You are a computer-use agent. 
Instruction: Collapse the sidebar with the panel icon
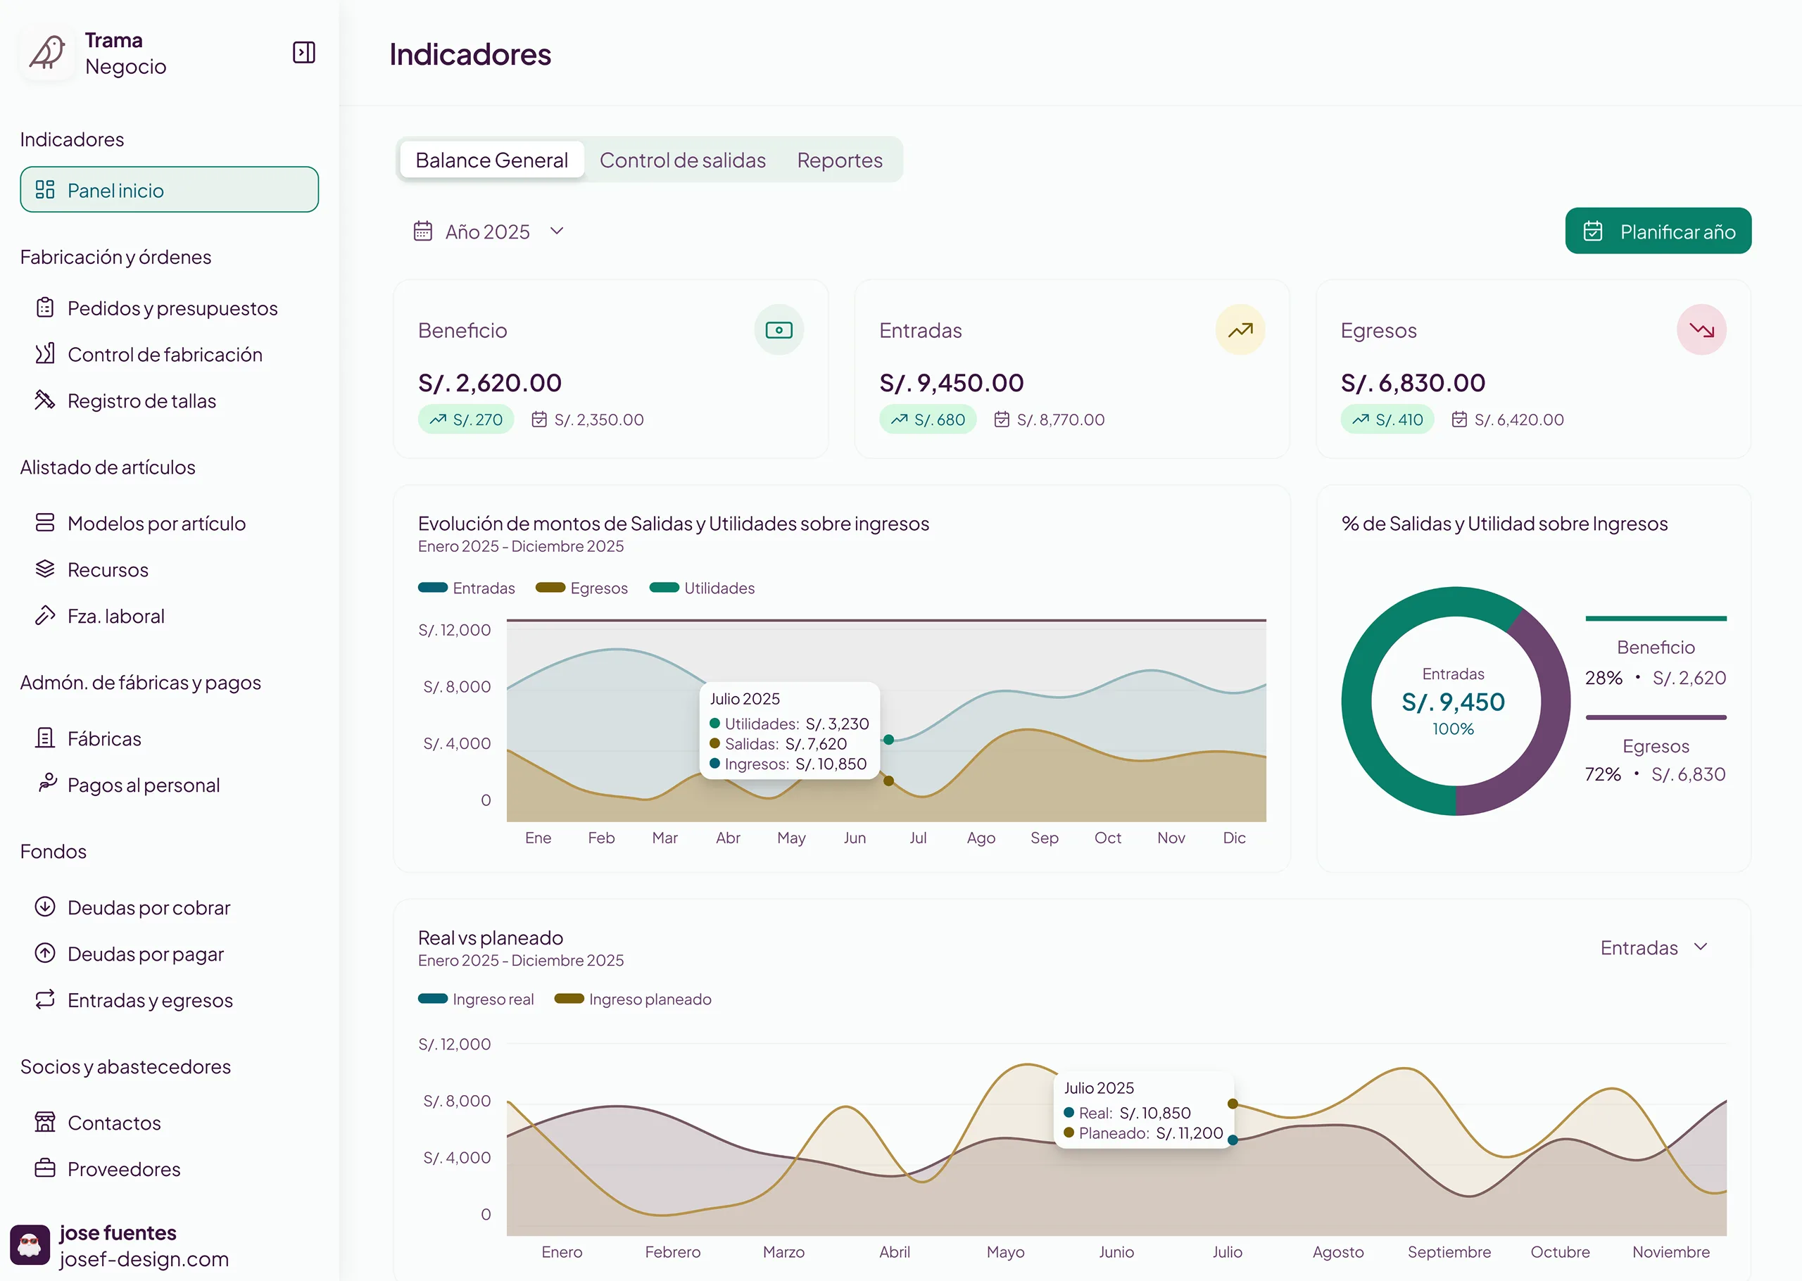click(303, 53)
